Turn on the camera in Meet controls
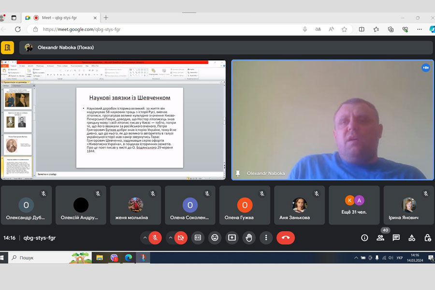This screenshot has width=435, height=290. point(181,238)
